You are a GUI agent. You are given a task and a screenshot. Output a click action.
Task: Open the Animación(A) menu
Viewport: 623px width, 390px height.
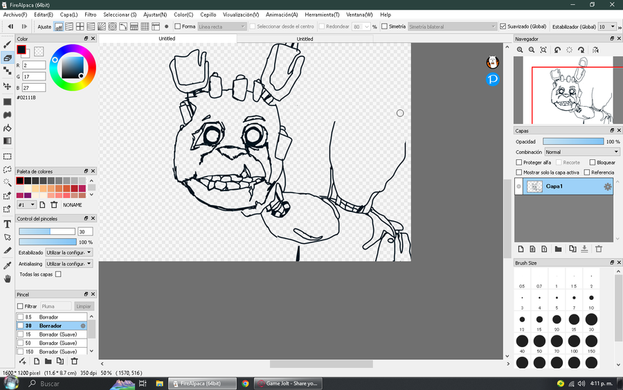click(x=282, y=15)
